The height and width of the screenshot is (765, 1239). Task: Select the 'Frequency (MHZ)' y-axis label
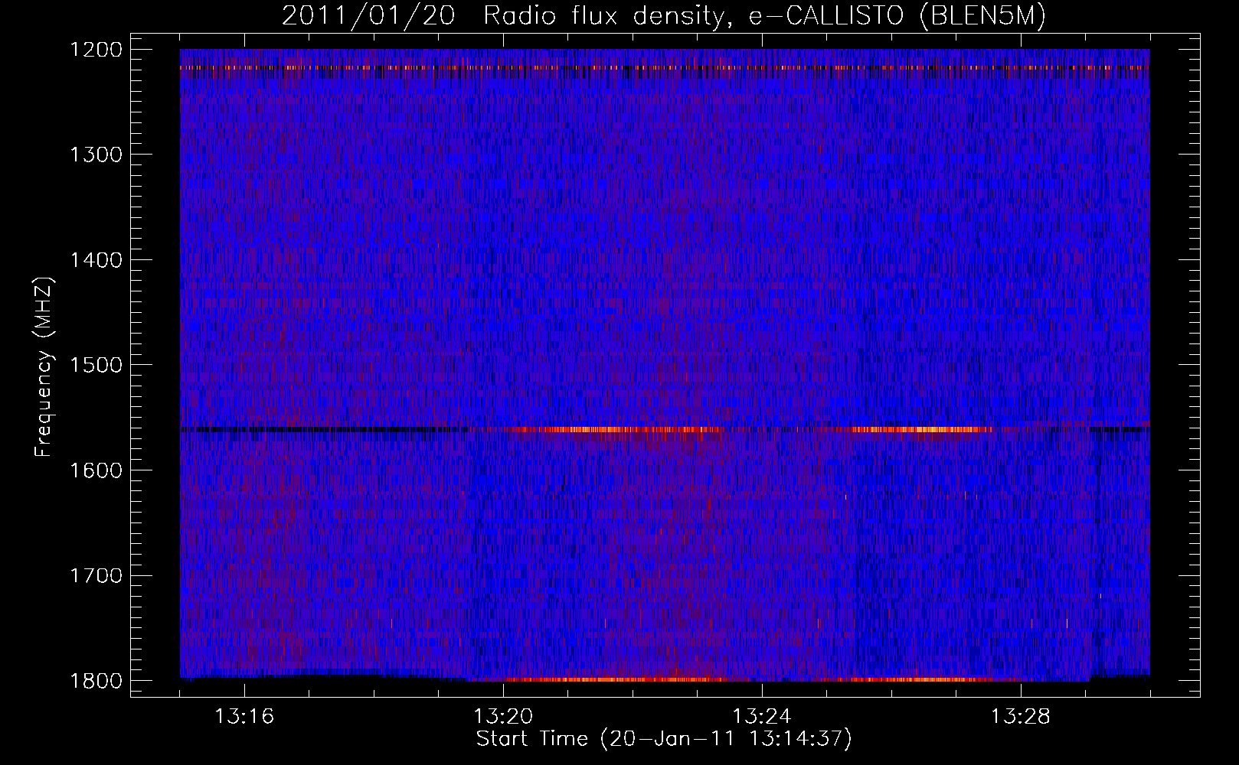click(x=44, y=367)
